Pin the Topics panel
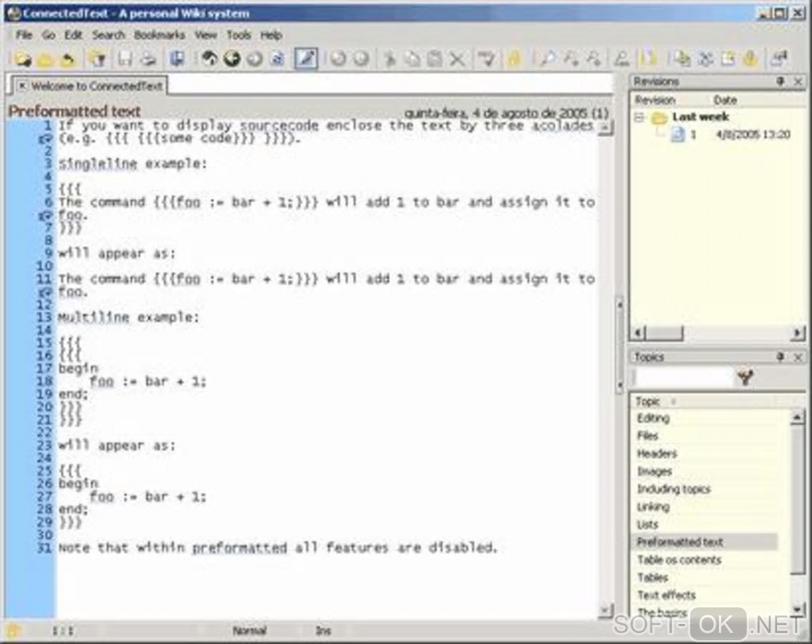Screen dimensions: 812x644 click(x=780, y=357)
